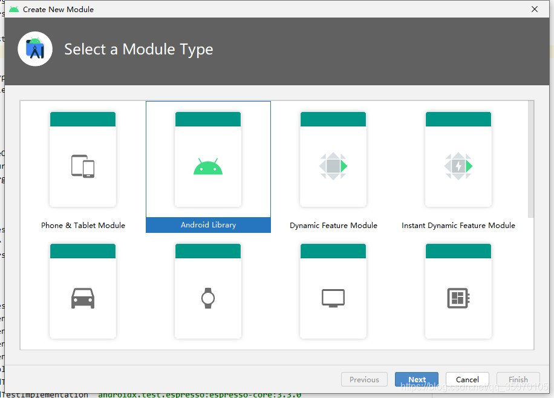Click the Cancel button
This screenshot has height=398, width=554.
coord(467,379)
